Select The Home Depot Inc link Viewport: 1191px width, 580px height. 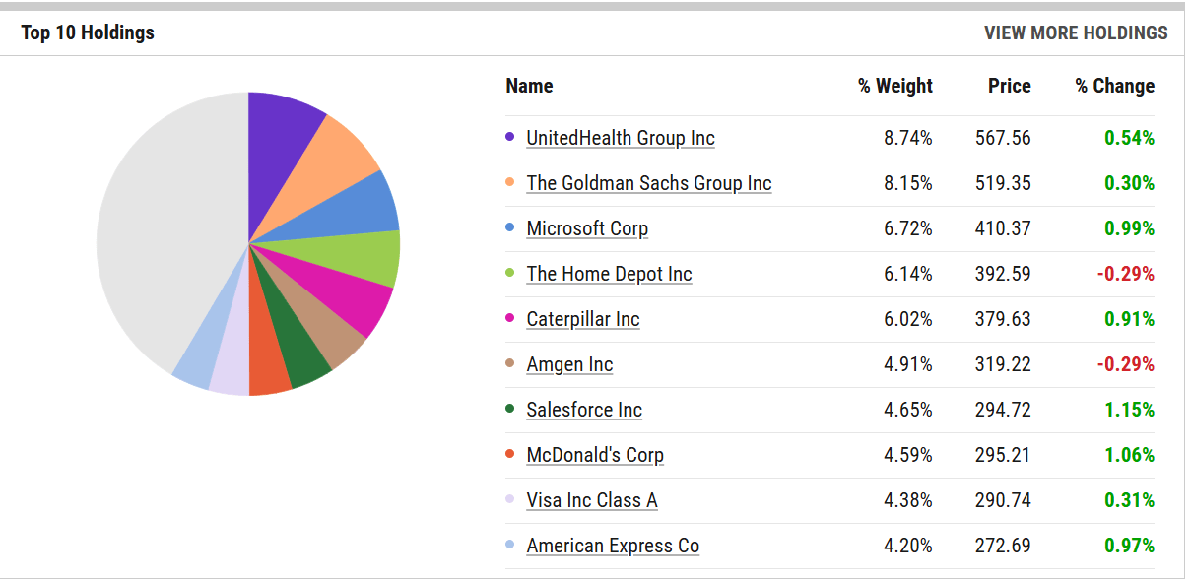(x=609, y=274)
